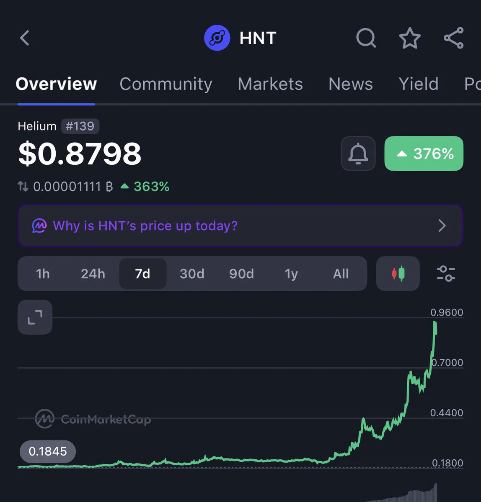Tap the #139 rank badge

(x=80, y=126)
